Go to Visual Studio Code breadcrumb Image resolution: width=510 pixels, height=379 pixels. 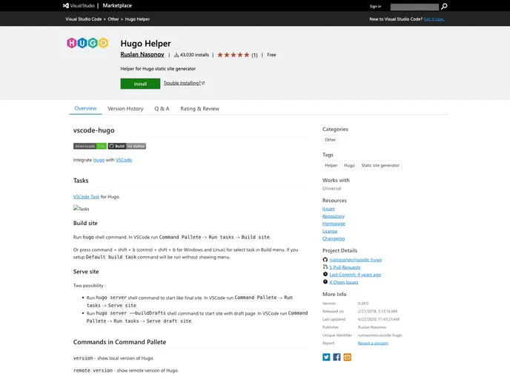84,19
